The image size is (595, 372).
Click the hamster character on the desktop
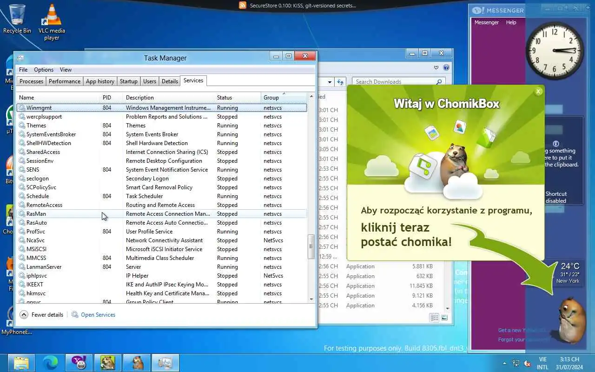(x=571, y=321)
